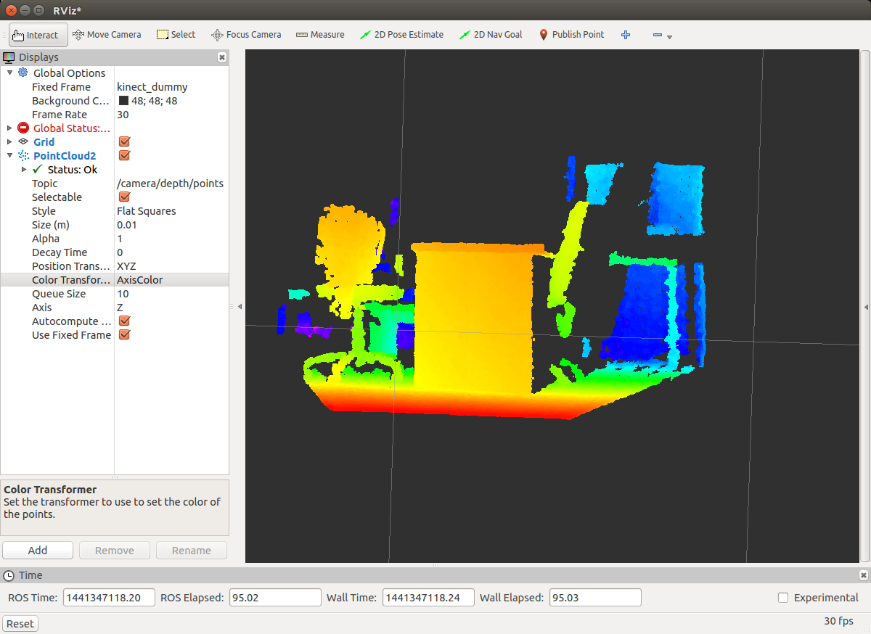This screenshot has height=634, width=871.
Task: Activate the 2D Pose Estimate tool
Action: pos(402,35)
